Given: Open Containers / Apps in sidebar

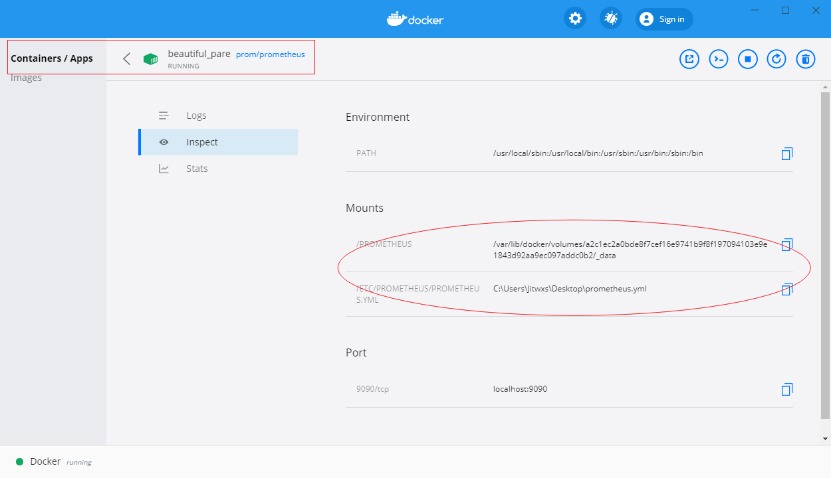Looking at the screenshot, I should tap(52, 58).
